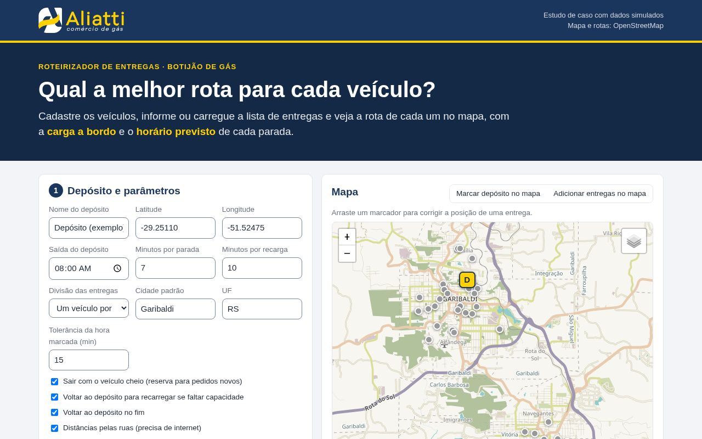The image size is (702, 439).
Task: Click the 'Saída do depósito' time field
Action: tap(89, 268)
